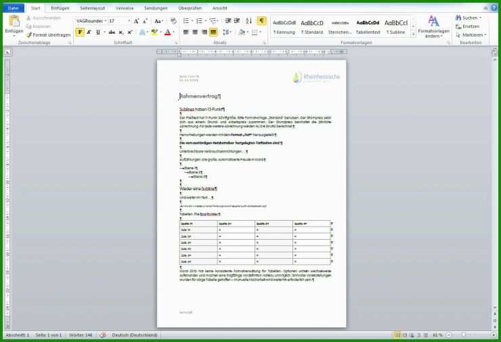Click the Einfügen paste icon
501x342 pixels.
pyautogui.click(x=14, y=22)
